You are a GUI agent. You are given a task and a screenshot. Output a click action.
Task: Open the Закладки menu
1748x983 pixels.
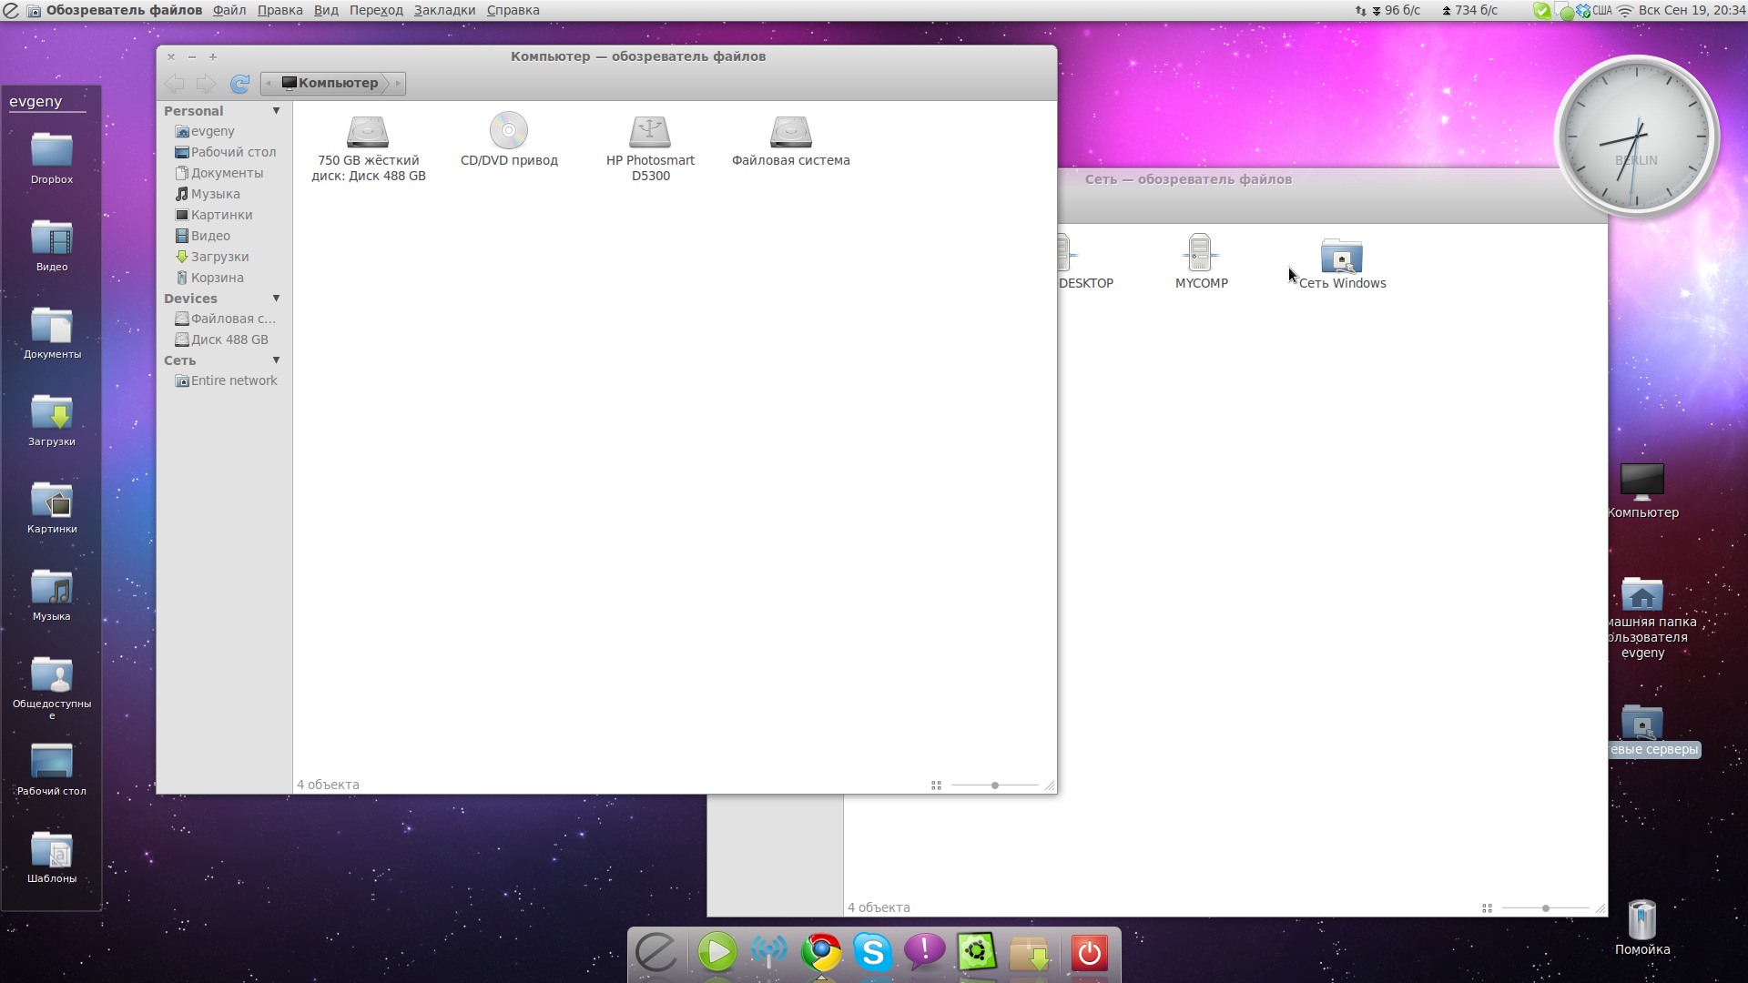pos(444,10)
